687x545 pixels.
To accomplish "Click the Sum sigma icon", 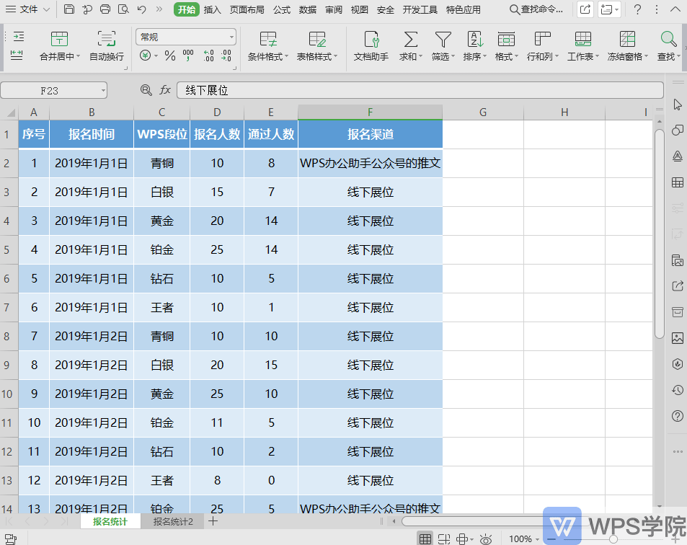I will (x=410, y=39).
